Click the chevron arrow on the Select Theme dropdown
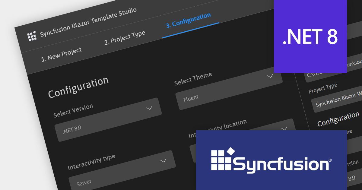 tap(270, 76)
